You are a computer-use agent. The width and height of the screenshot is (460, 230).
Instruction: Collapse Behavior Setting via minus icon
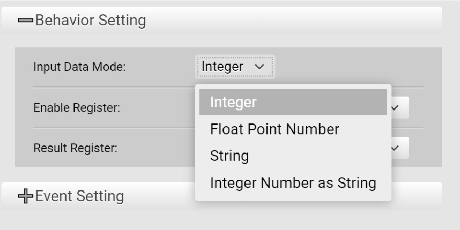(25, 21)
